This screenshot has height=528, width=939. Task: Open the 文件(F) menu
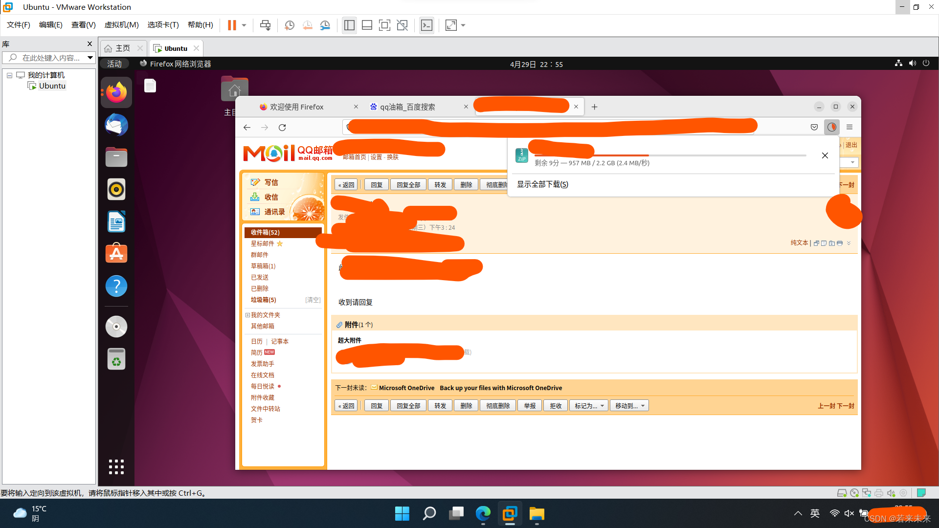click(18, 25)
